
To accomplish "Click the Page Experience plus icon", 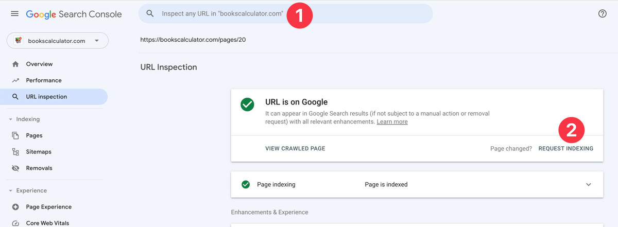I will (x=15, y=207).
